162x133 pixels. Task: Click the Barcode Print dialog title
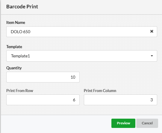tap(22, 7)
